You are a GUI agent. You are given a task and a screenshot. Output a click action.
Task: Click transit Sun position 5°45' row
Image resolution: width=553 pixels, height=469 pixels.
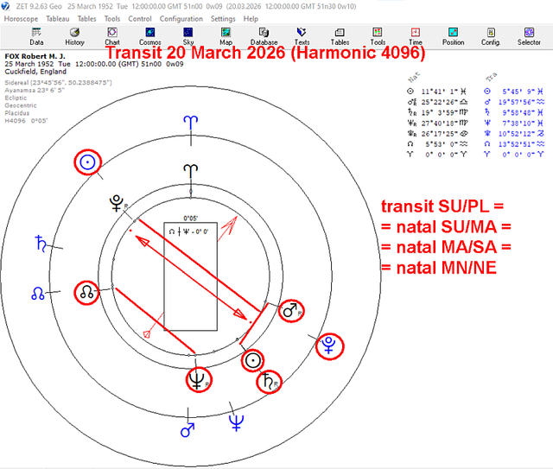514,92
